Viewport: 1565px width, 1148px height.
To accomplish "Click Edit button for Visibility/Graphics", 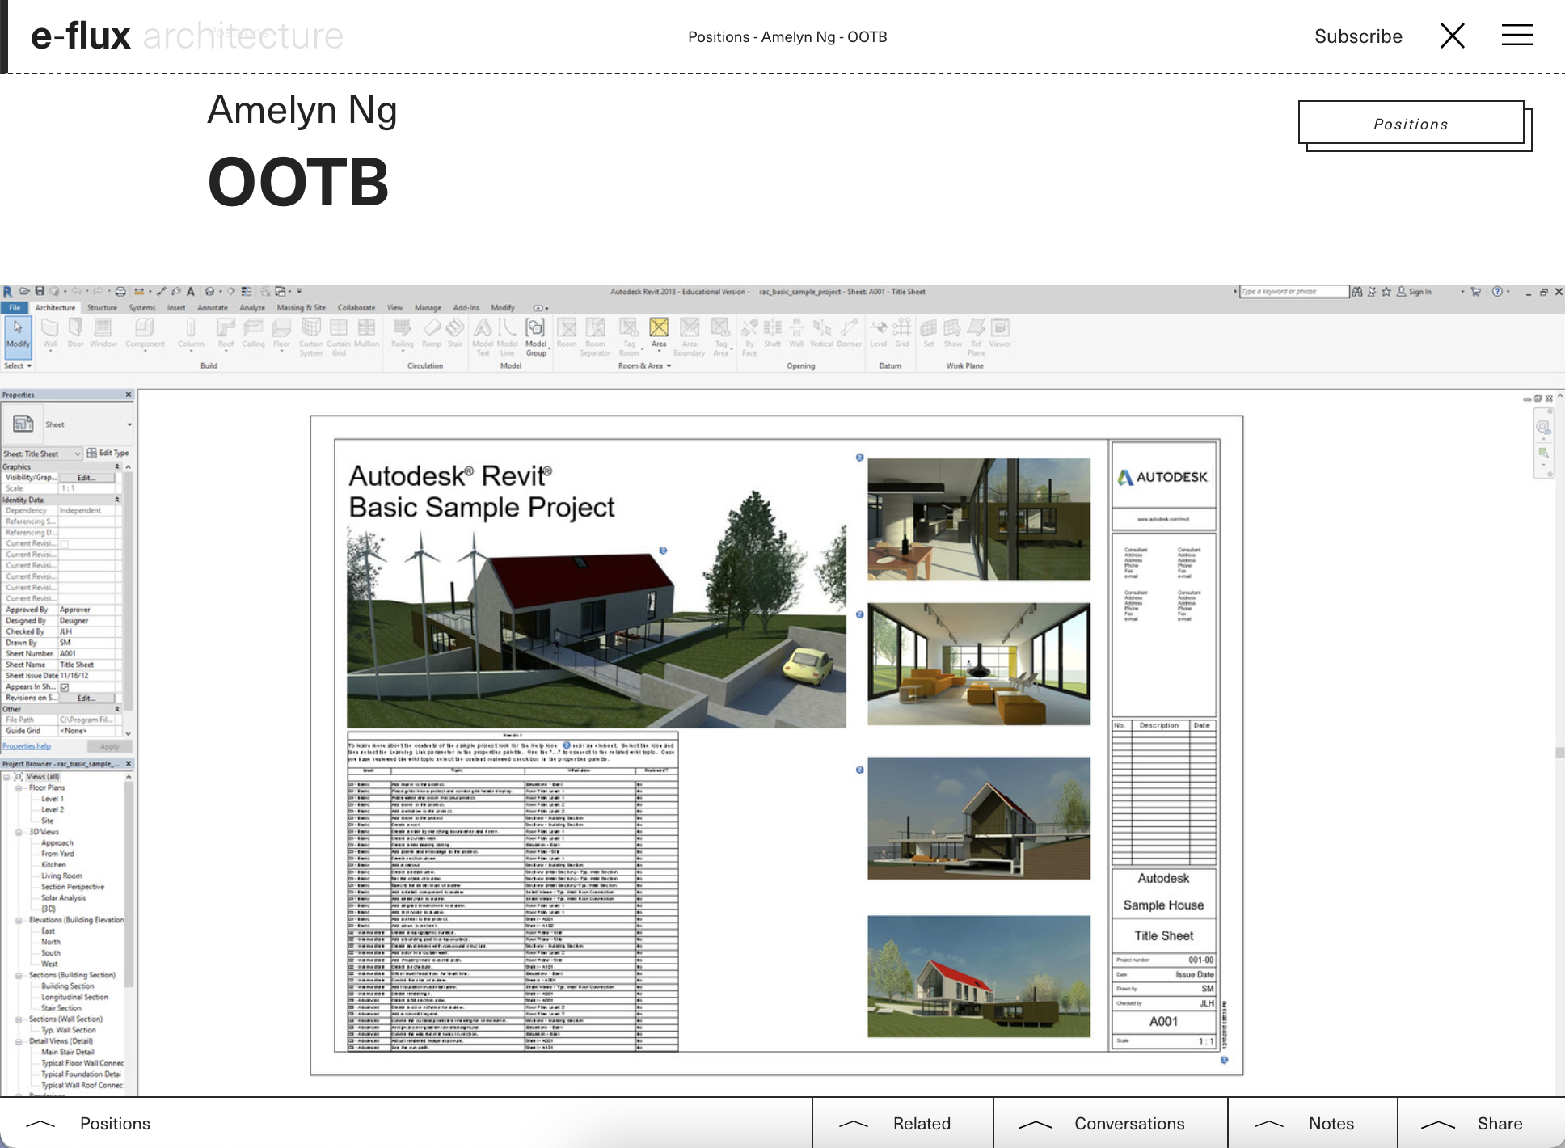I will click(86, 478).
